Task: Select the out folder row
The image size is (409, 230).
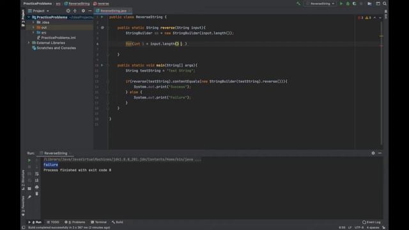Action: pyautogui.click(x=59, y=27)
